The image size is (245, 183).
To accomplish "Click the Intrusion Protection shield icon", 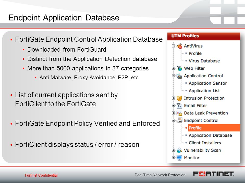I will click(179, 98).
